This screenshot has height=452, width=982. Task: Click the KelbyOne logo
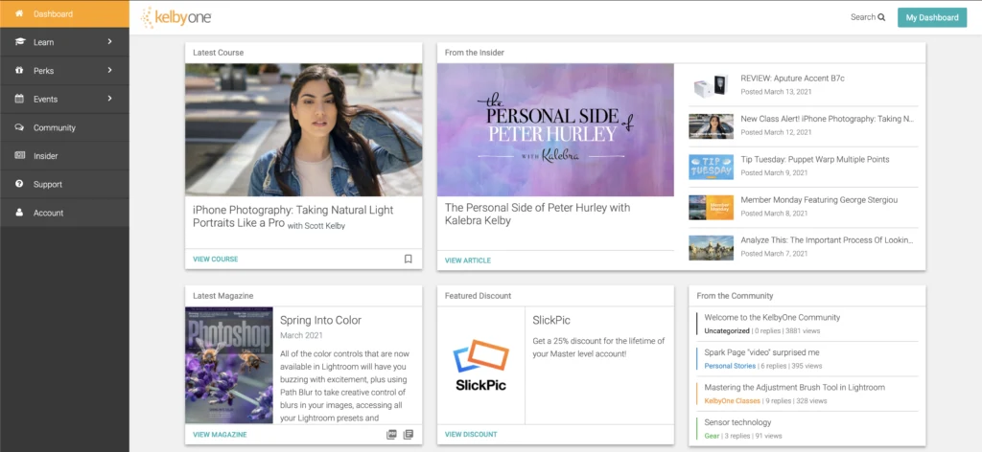tap(176, 17)
